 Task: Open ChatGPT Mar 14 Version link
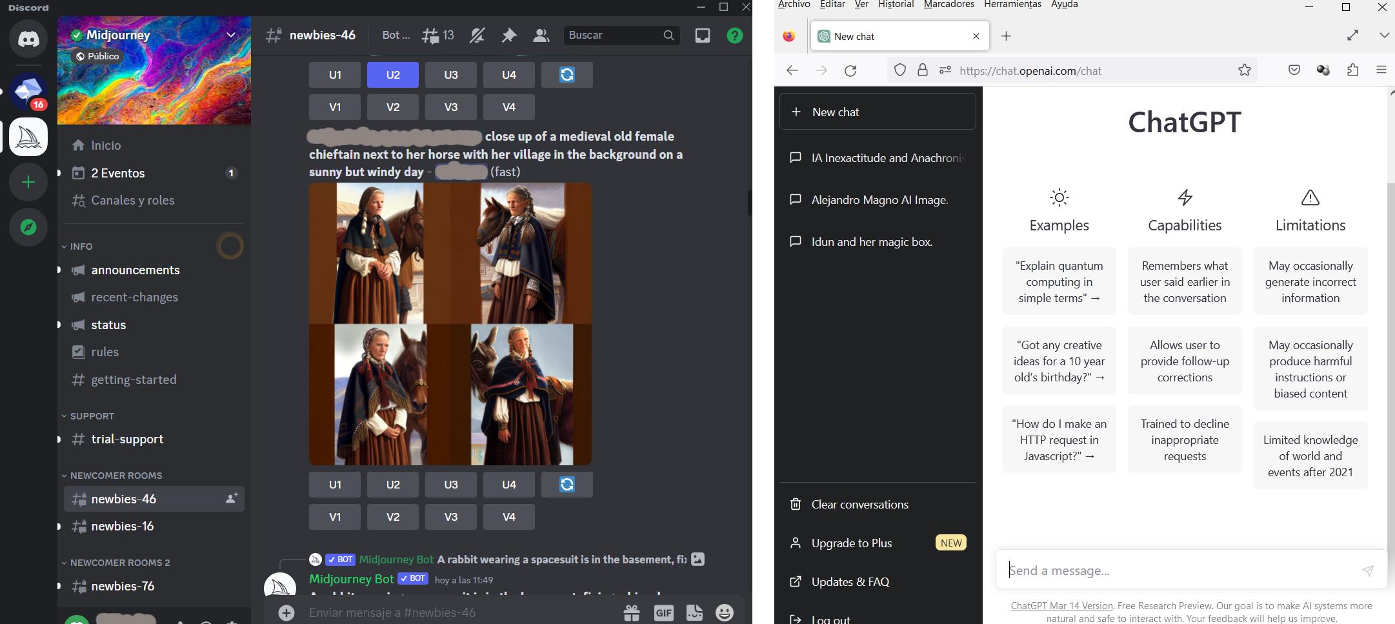point(1061,606)
